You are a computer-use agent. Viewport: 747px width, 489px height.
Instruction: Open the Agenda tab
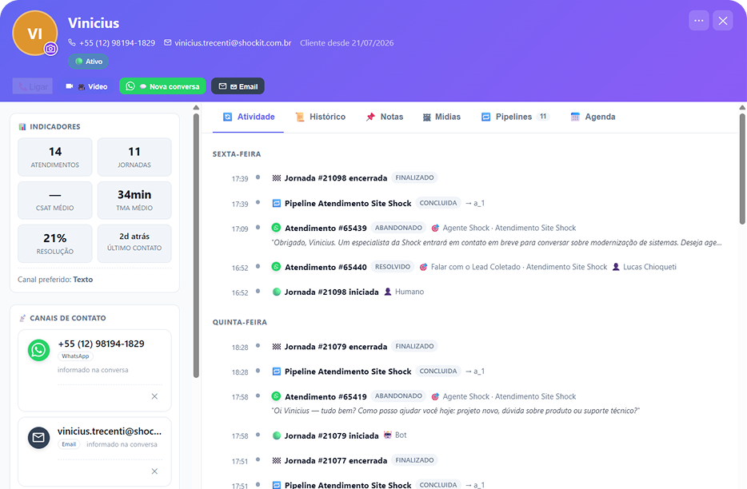(593, 117)
